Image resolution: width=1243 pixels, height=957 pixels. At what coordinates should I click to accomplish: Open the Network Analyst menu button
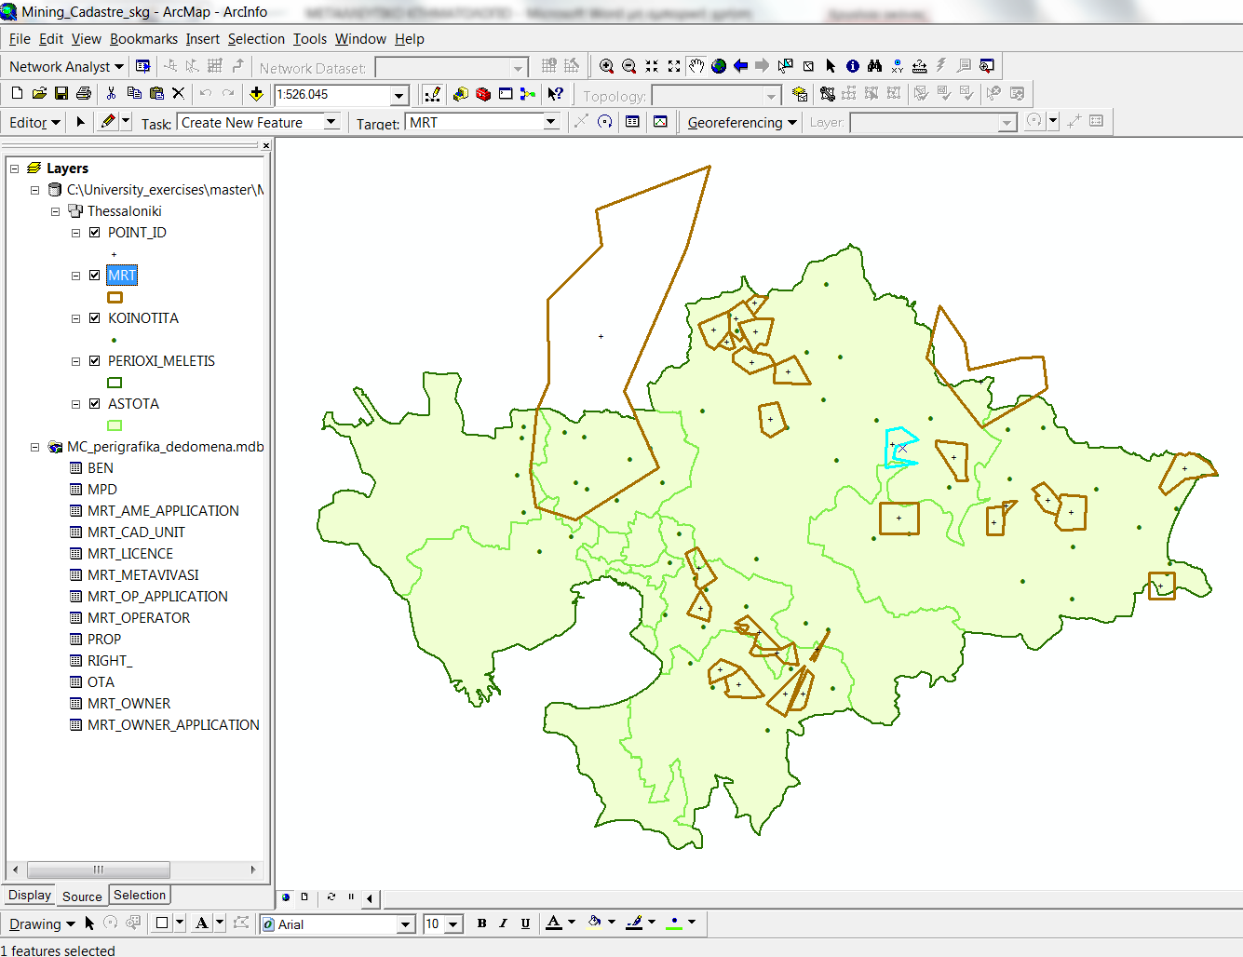66,67
